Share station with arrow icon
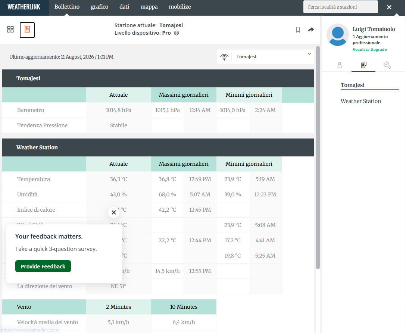The image size is (406, 333). coord(311,29)
